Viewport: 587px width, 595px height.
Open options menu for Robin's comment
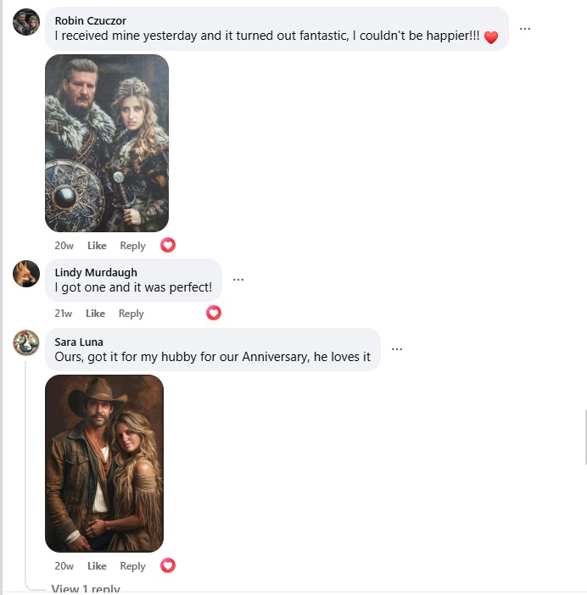click(x=525, y=29)
